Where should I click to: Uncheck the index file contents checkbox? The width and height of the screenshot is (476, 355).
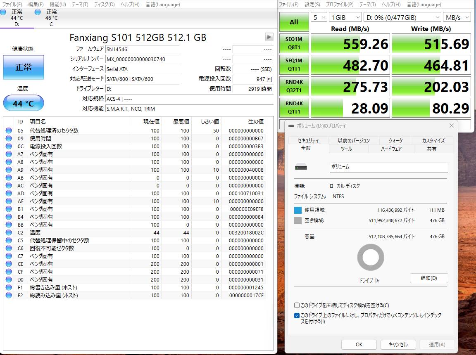(x=297, y=315)
